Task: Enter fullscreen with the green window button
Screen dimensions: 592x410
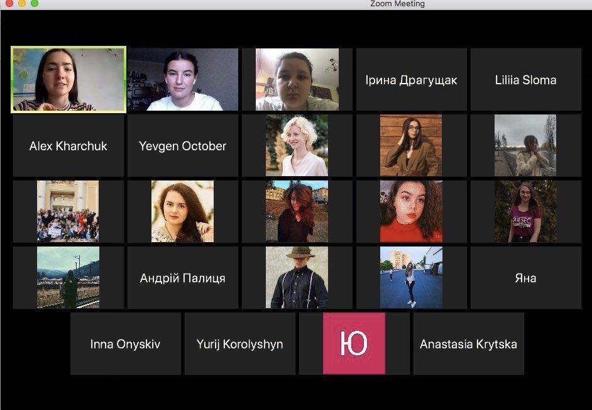Action: click(35, 4)
